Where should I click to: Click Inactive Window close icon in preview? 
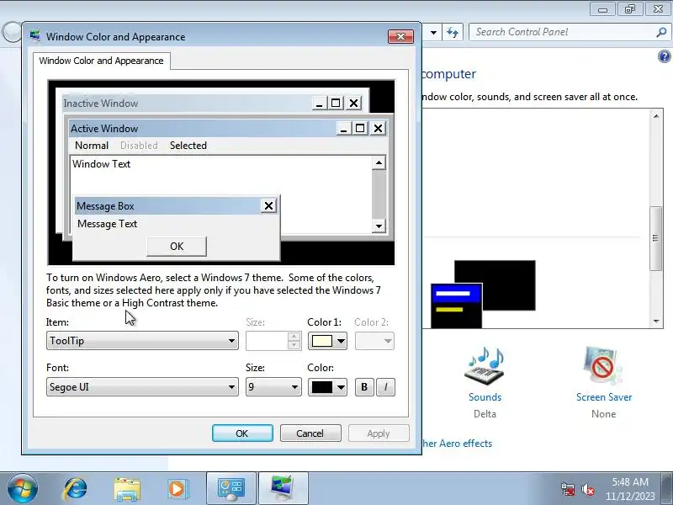tap(353, 103)
